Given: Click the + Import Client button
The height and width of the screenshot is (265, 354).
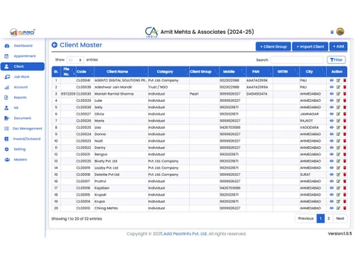Looking at the screenshot, I should (310, 47).
